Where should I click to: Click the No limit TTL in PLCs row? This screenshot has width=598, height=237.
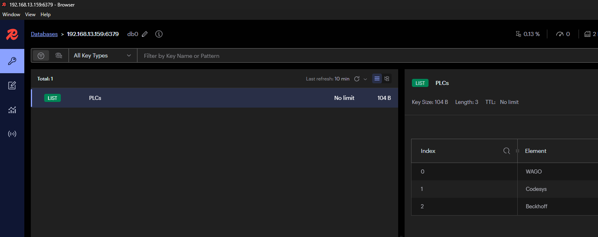tap(344, 98)
